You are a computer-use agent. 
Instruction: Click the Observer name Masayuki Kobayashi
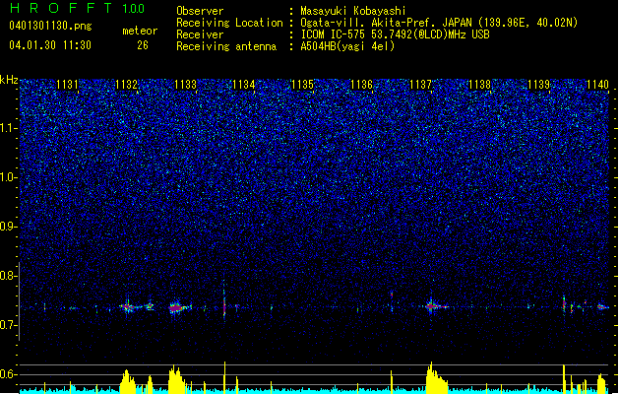(x=353, y=11)
